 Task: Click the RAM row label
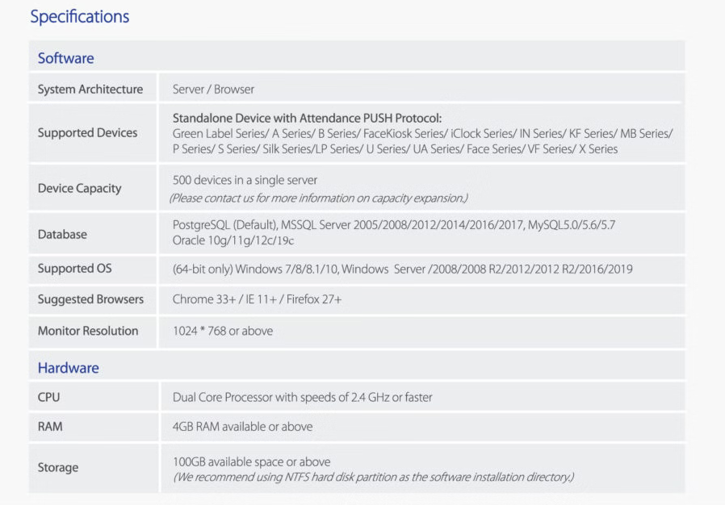coord(49,427)
